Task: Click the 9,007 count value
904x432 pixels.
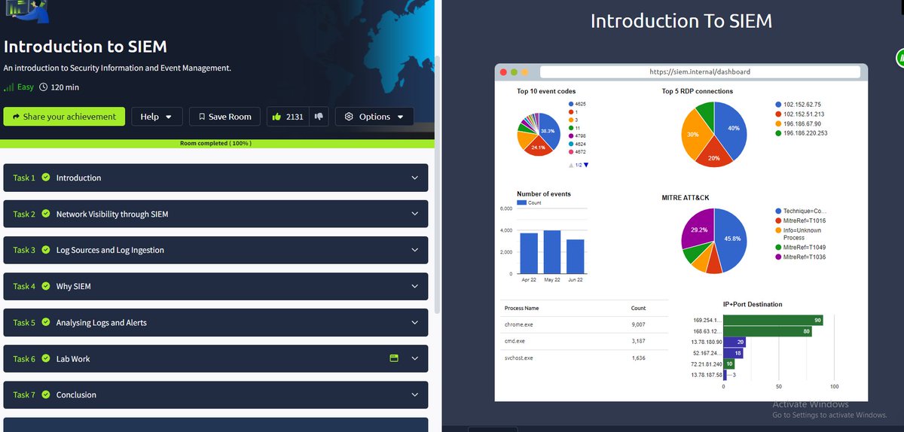Action: click(x=638, y=324)
